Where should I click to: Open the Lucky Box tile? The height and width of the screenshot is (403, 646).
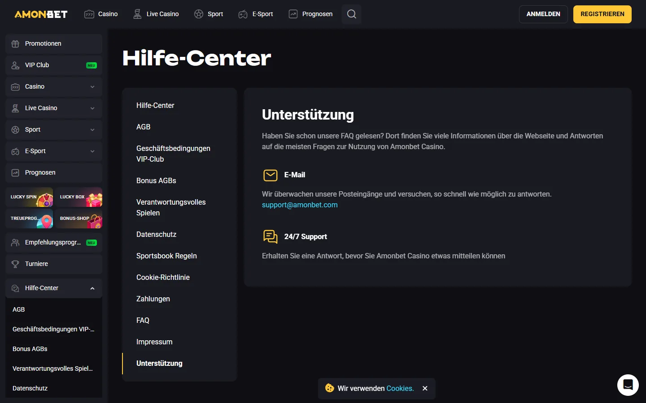[x=79, y=197]
